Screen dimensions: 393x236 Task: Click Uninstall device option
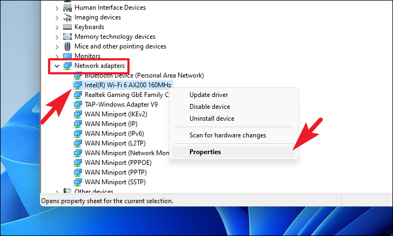(212, 119)
